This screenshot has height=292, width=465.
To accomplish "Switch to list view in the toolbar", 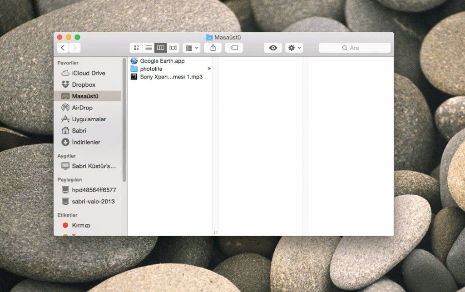I will 148,47.
